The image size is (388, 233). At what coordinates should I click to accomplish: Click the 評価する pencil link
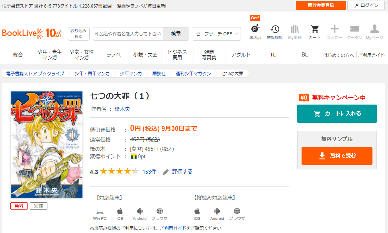(178, 172)
